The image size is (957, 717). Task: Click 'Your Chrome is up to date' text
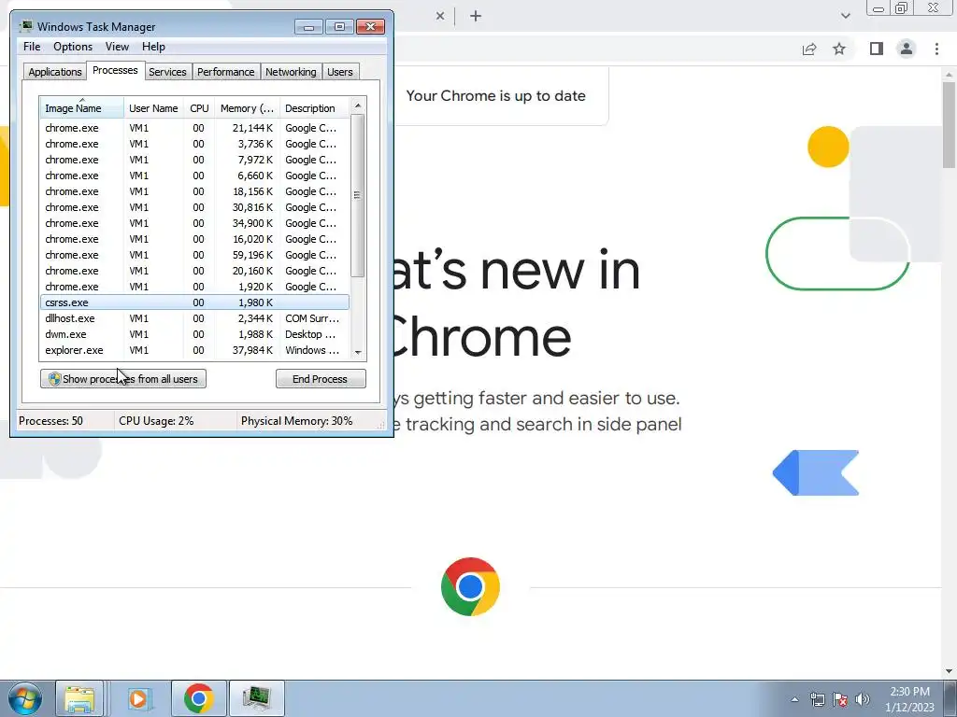[x=495, y=96]
